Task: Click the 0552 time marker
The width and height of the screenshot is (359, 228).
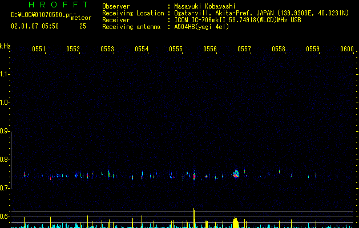Action: click(x=73, y=48)
